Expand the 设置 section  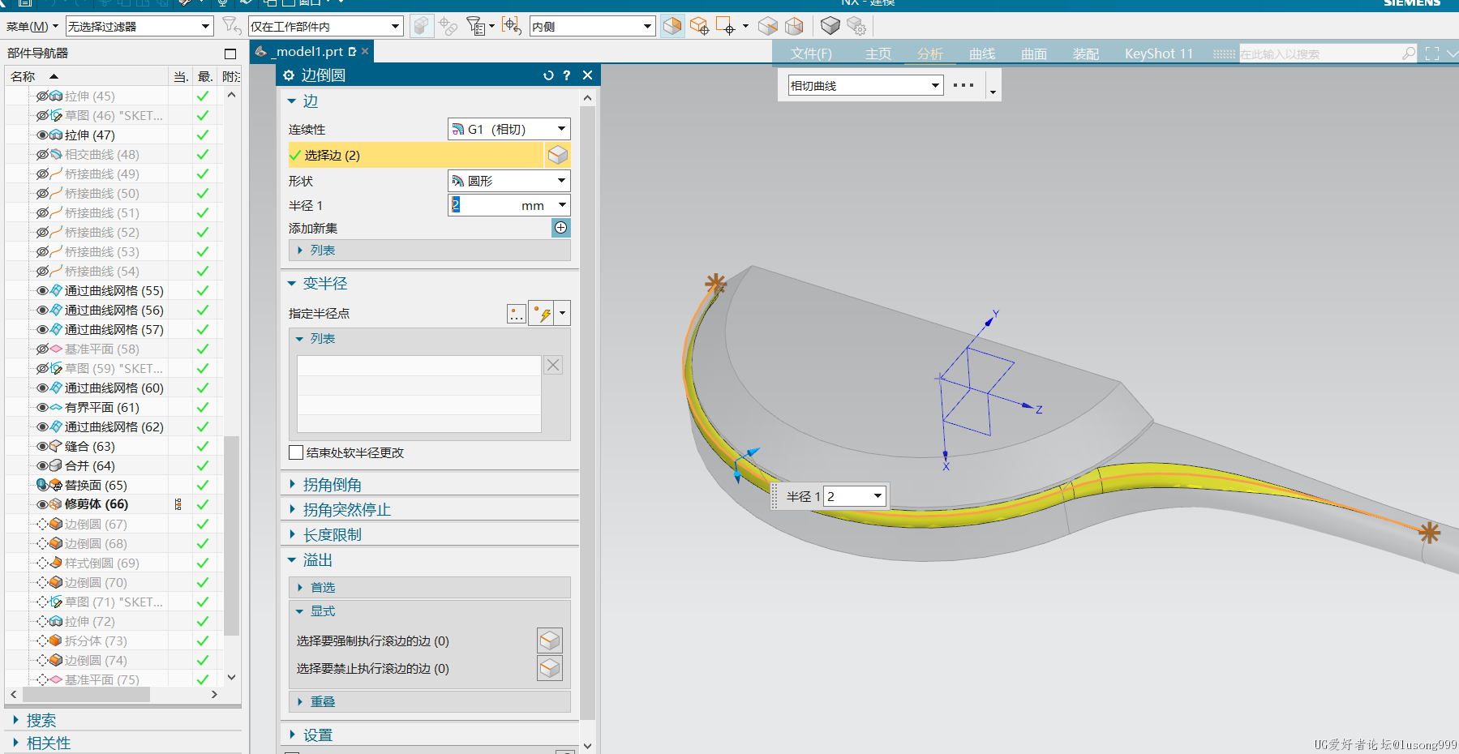click(292, 735)
